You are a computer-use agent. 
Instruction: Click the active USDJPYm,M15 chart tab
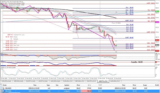click(103, 81)
